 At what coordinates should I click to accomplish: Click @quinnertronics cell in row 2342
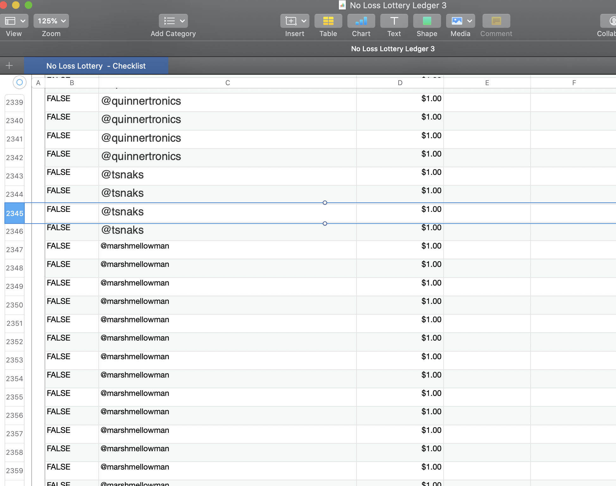point(227,158)
